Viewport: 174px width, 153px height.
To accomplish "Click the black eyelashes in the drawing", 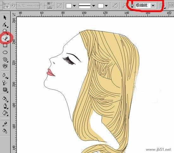I will tap(69, 61).
